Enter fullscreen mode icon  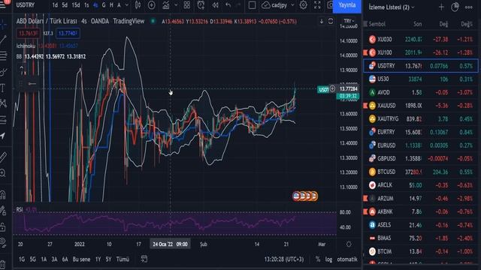pyautogui.click(x=317, y=5)
